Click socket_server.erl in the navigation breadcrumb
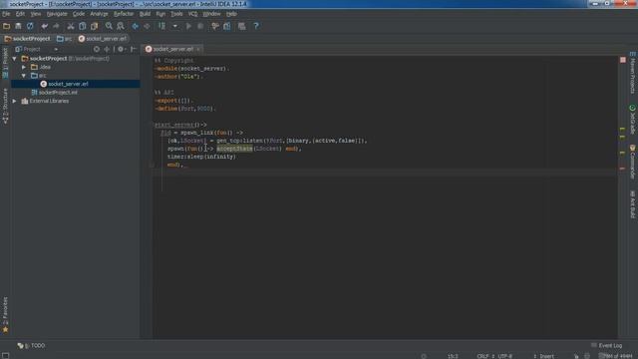Viewport: 638px width, 359px height. [103, 39]
